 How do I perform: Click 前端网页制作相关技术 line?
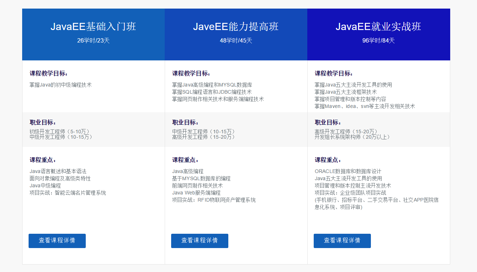198,186
